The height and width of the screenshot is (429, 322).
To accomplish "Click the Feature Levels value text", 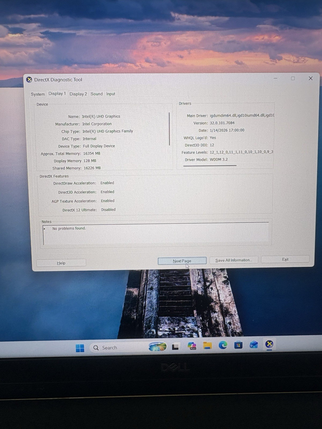I will [241, 152].
